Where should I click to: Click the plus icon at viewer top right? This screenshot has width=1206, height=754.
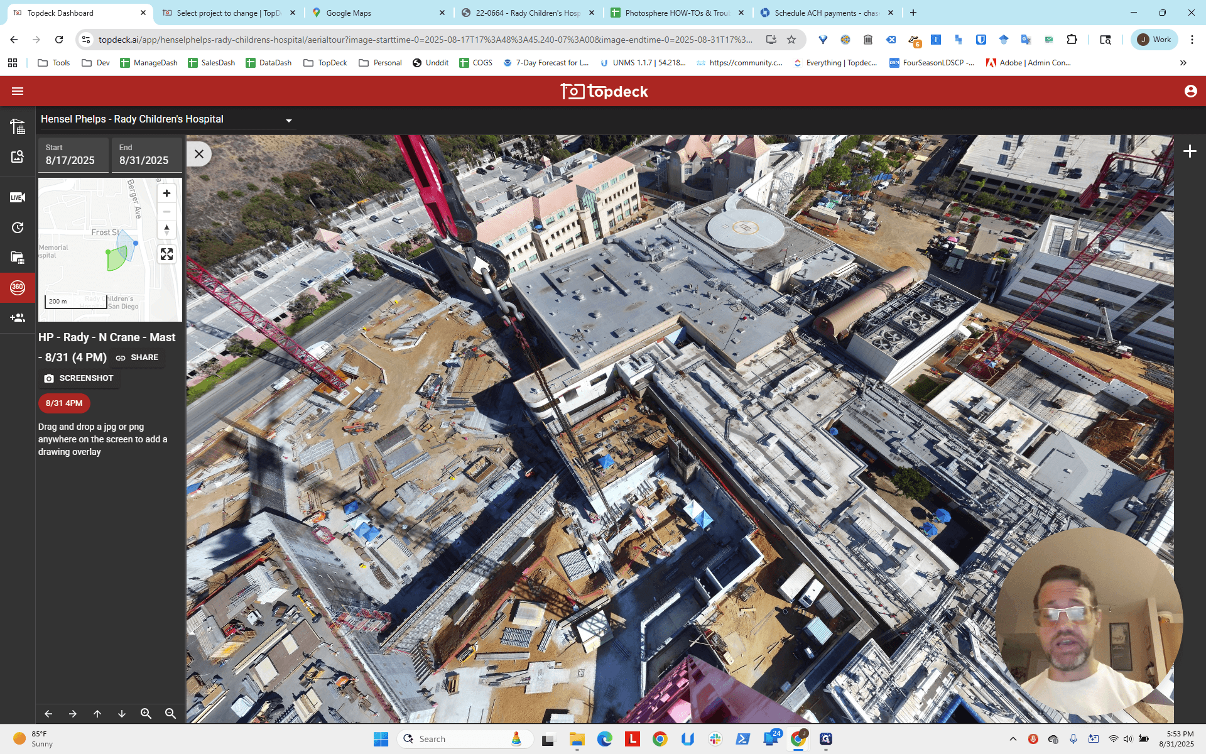click(x=1190, y=151)
